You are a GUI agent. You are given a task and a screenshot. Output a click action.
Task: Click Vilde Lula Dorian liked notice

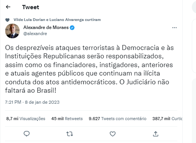(57, 20)
